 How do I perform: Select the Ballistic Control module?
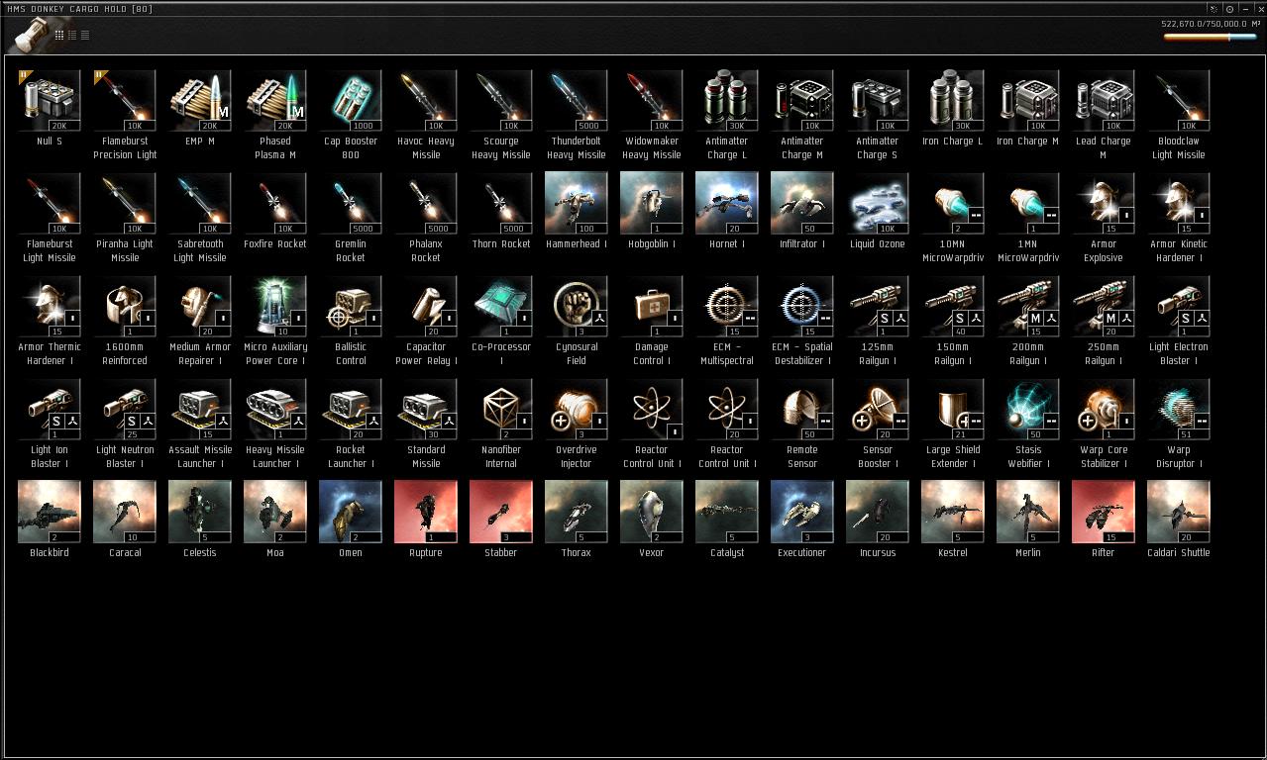[x=351, y=306]
